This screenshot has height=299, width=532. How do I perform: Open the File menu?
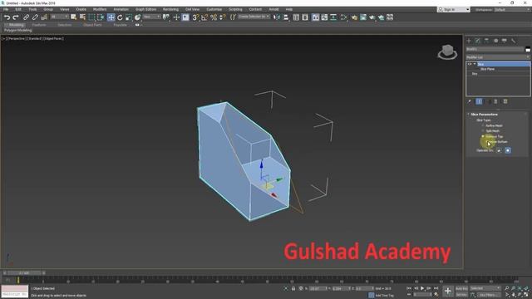[6, 9]
